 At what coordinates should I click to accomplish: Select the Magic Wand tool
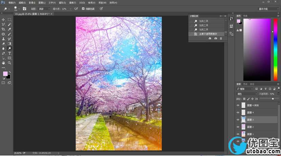[9, 24]
